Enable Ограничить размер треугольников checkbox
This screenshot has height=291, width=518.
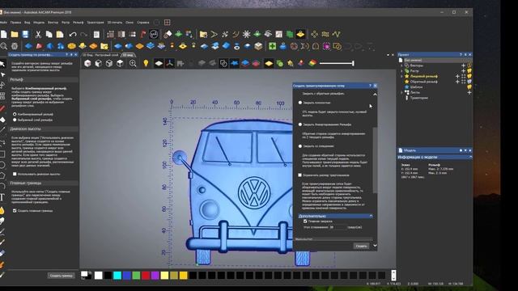point(300,175)
